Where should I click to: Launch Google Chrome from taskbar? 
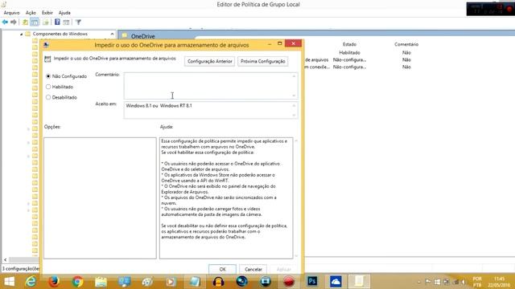tap(77, 282)
